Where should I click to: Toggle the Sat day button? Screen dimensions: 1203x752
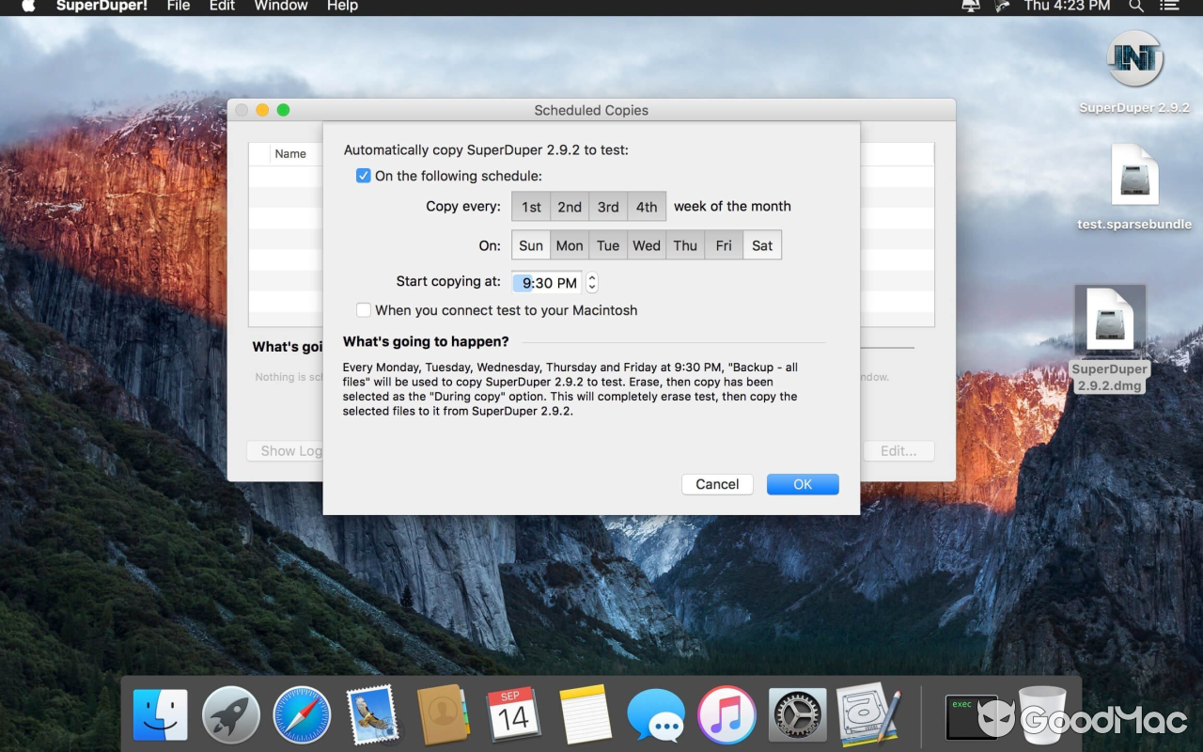point(761,244)
